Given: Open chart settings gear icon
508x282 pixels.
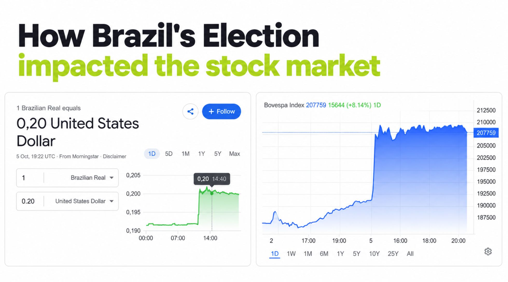Looking at the screenshot, I should pyautogui.click(x=488, y=251).
